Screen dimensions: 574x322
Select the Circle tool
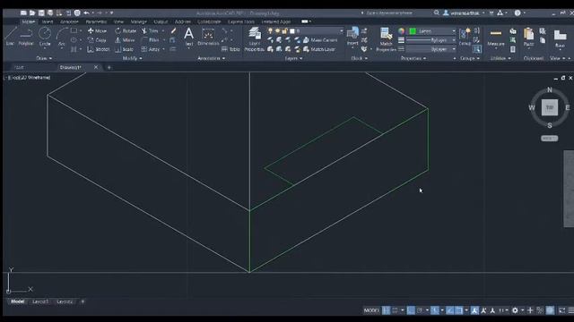(x=45, y=36)
